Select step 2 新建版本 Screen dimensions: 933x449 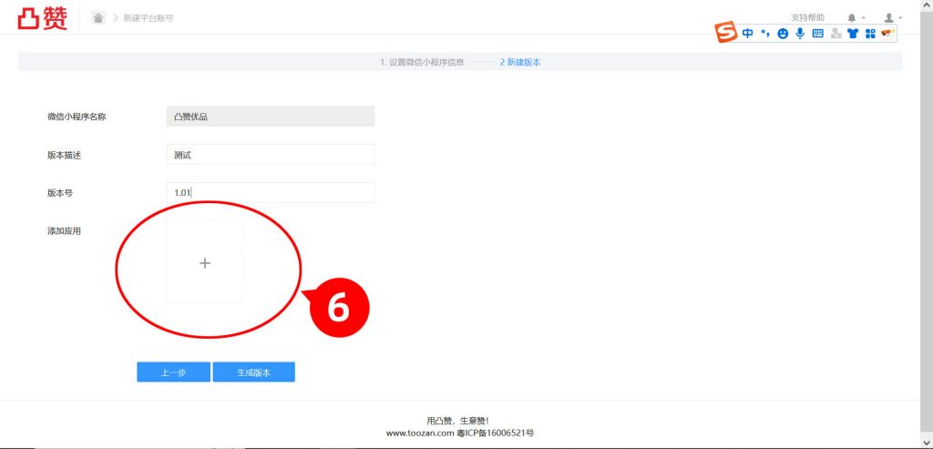(520, 62)
